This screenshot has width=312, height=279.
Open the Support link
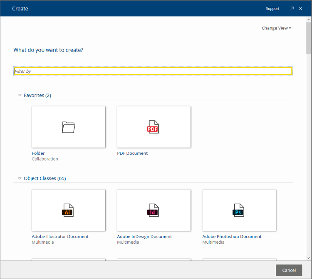[272, 9]
